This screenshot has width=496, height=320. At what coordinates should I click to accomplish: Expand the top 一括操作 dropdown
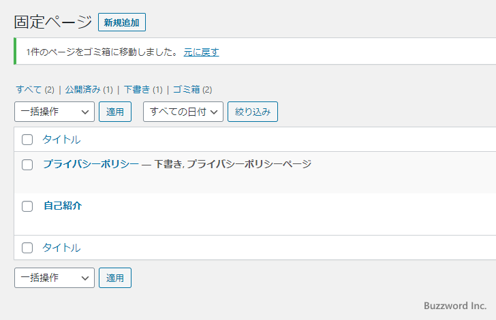pyautogui.click(x=55, y=112)
